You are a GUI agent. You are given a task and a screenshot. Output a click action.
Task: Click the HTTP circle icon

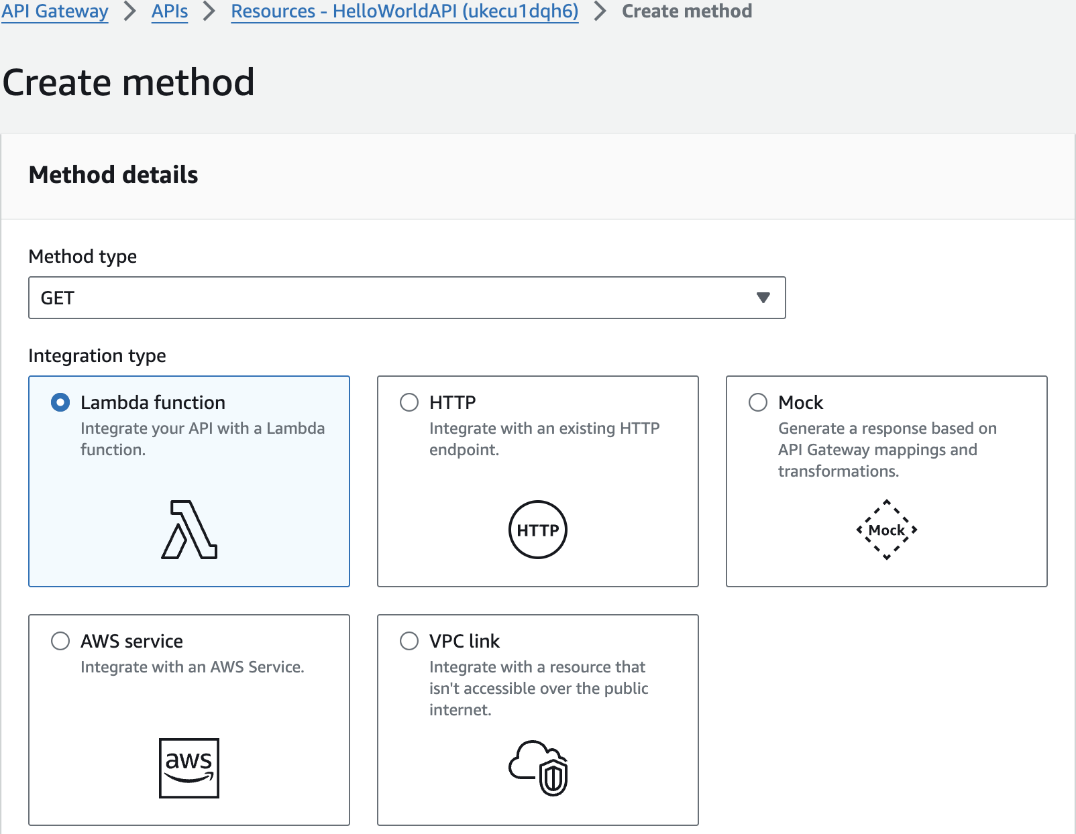tap(538, 530)
